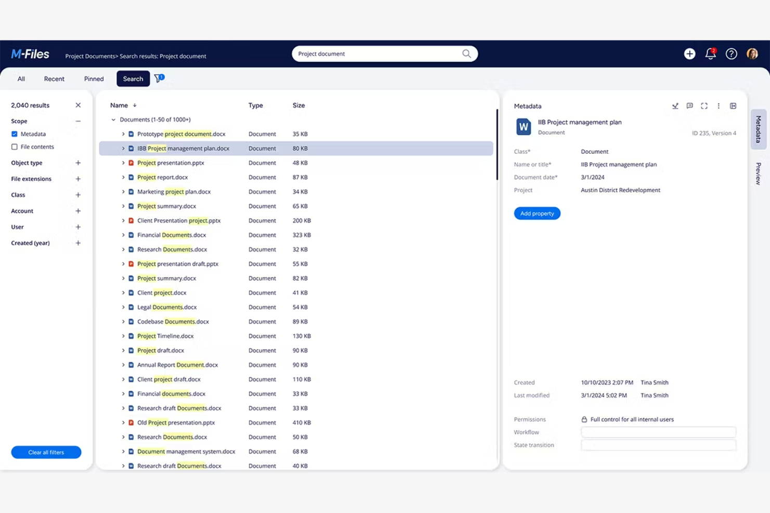Run the search with the magnifier icon

466,54
